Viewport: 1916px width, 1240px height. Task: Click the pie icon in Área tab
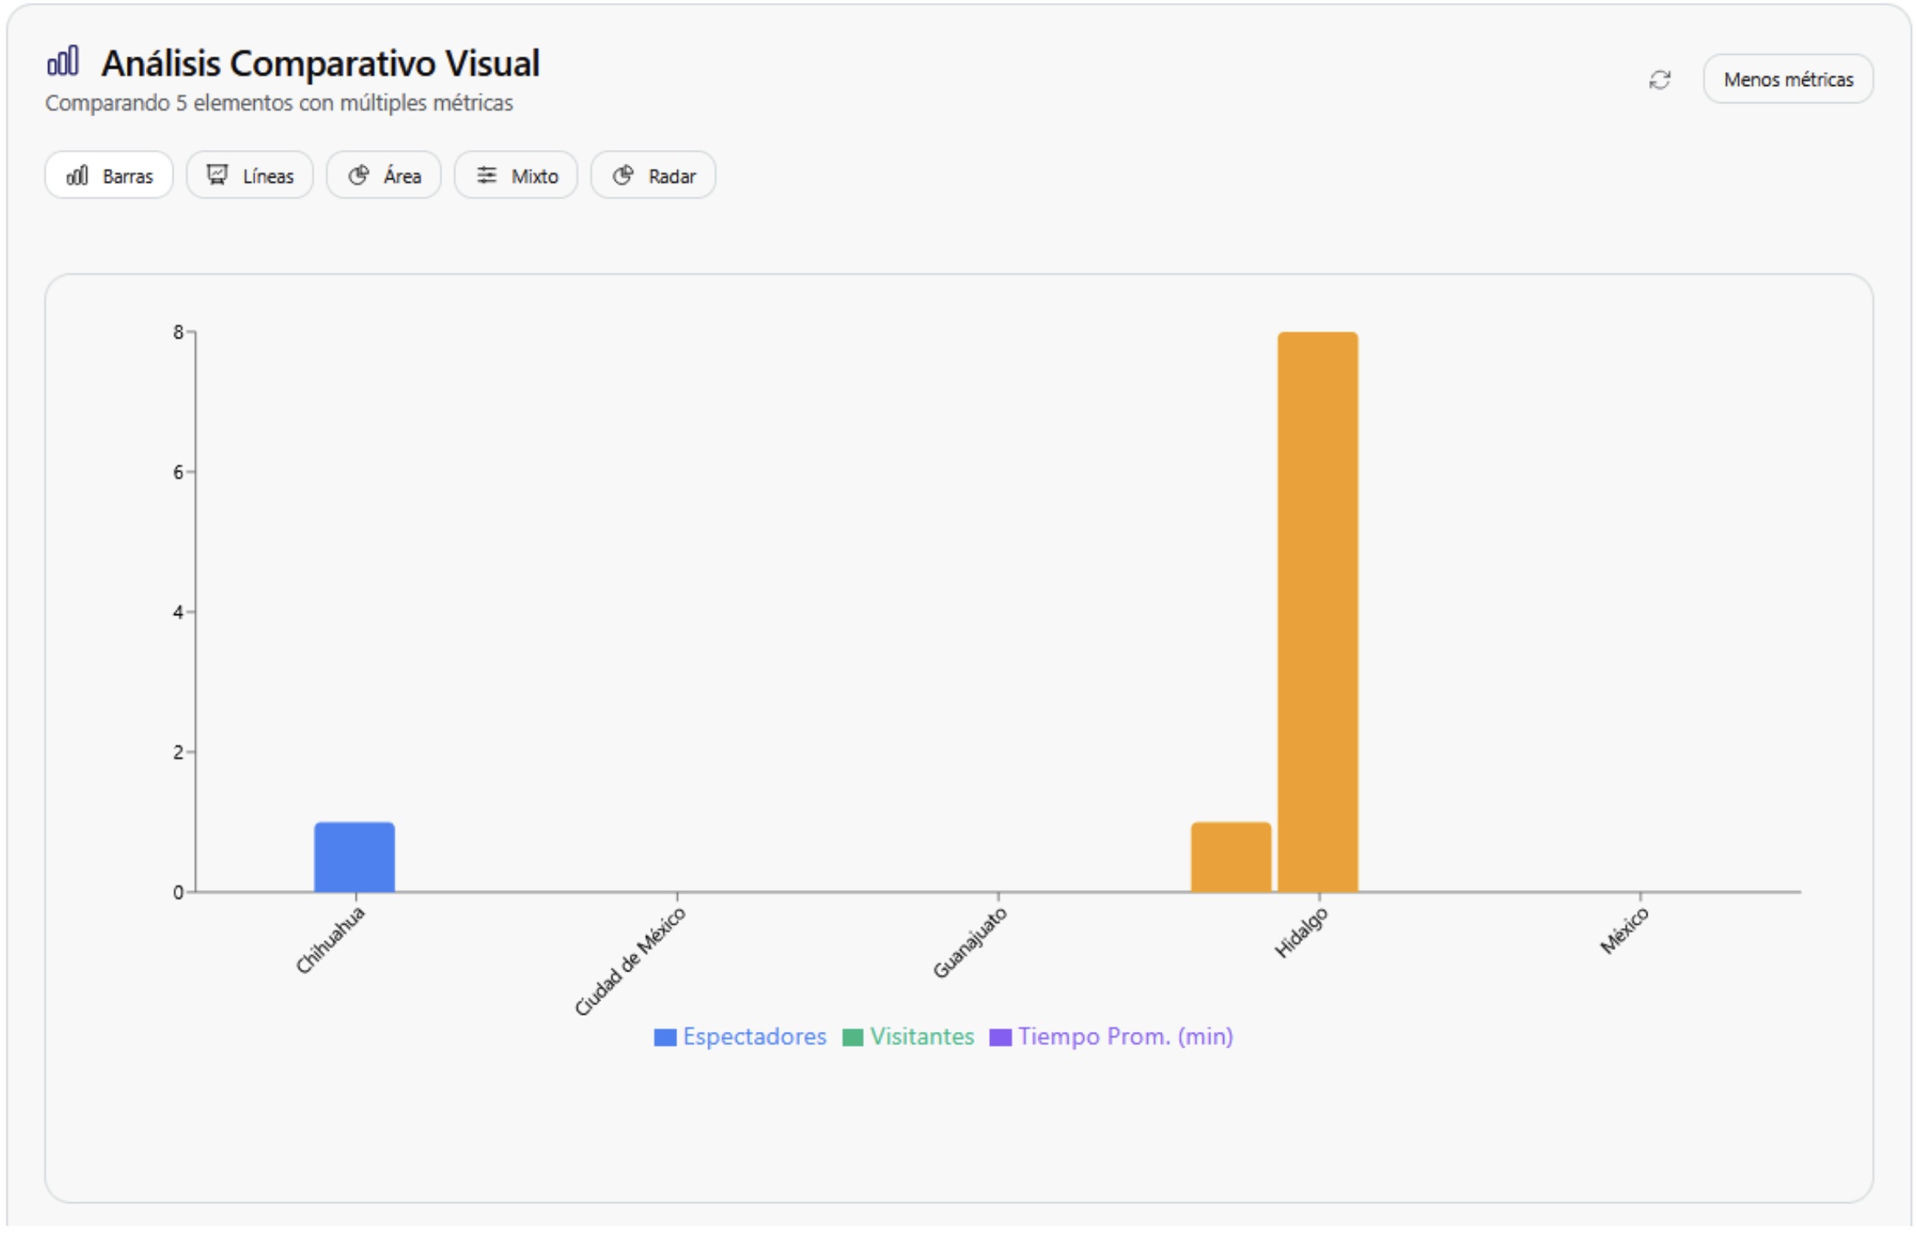click(x=358, y=175)
